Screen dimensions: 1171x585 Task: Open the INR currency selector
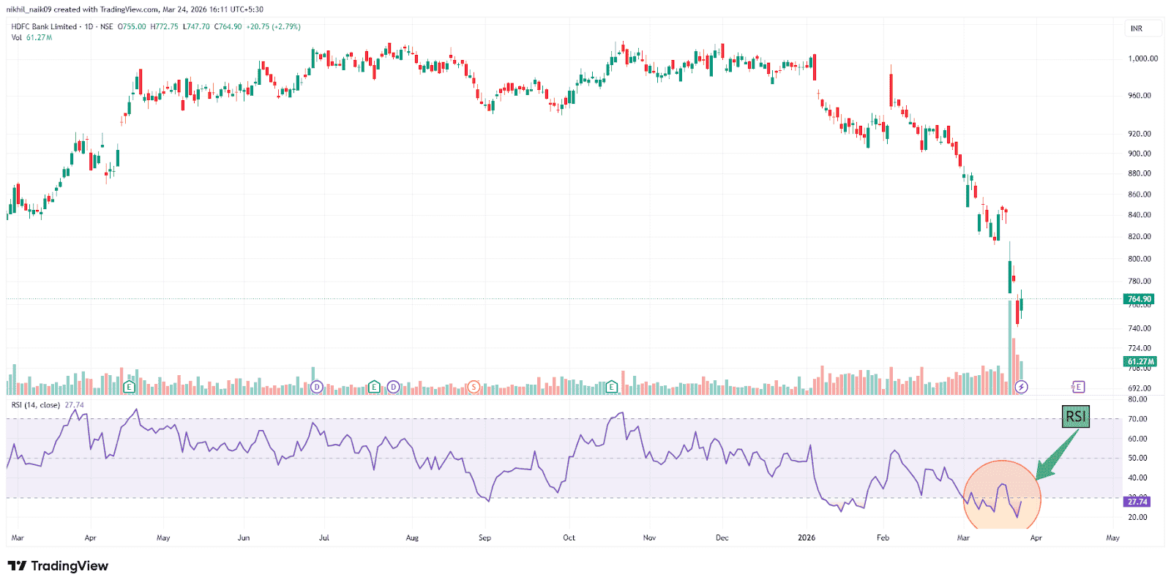[1137, 29]
